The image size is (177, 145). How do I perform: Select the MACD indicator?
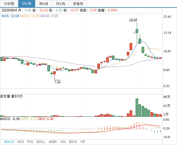coord(9,142)
